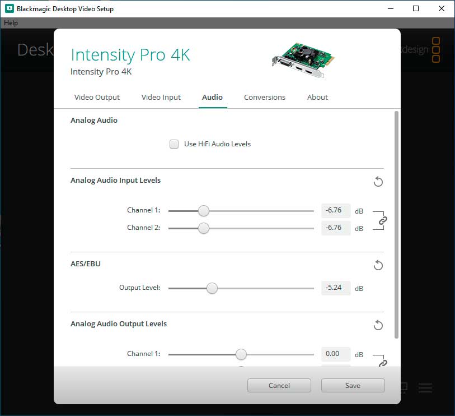The height and width of the screenshot is (416, 455).
Task: Save the audio settings
Action: (353, 386)
